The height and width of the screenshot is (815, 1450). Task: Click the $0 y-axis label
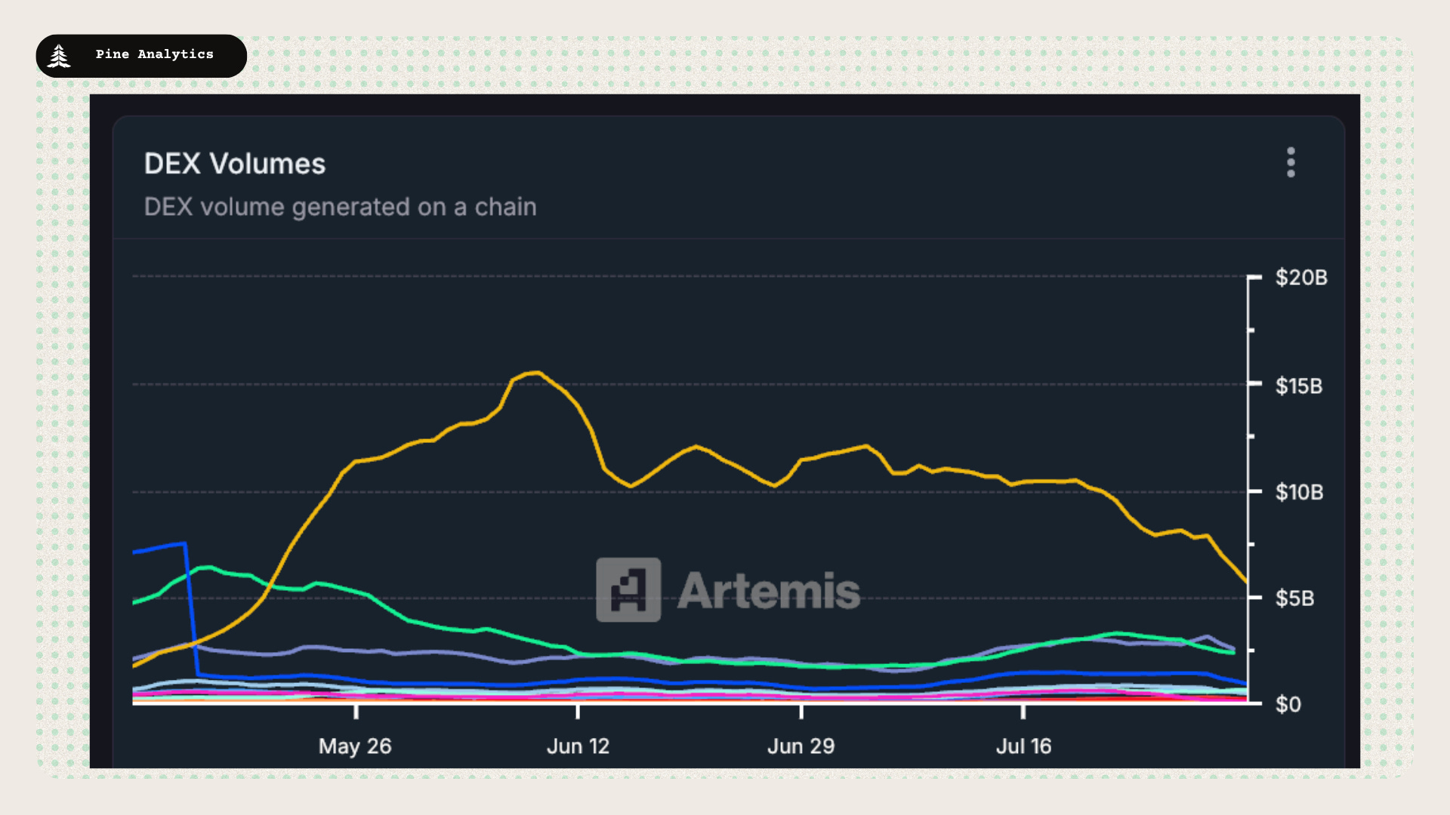click(x=1288, y=705)
